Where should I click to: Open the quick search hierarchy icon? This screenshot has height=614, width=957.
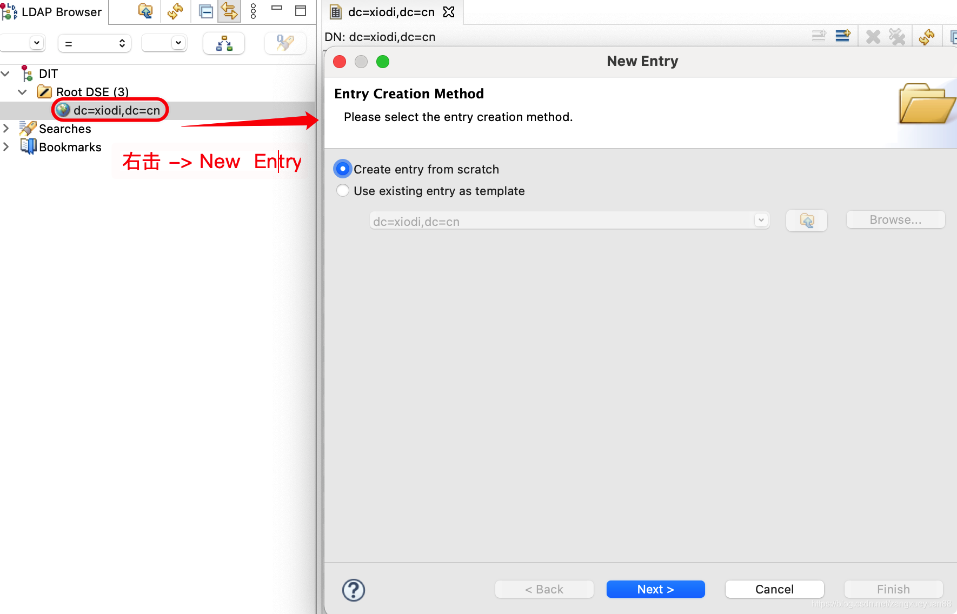(223, 43)
